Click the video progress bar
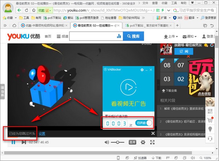Image resolution: width=219 pixels, height=161 pixels. coord(82,137)
